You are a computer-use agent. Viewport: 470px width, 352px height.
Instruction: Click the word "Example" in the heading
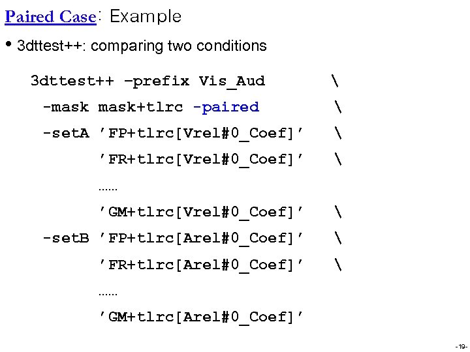pyautogui.click(x=146, y=17)
